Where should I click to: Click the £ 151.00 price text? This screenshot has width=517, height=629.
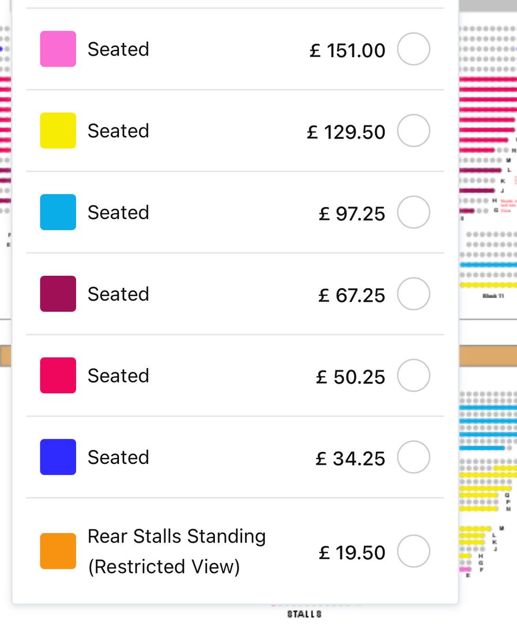pyautogui.click(x=347, y=50)
